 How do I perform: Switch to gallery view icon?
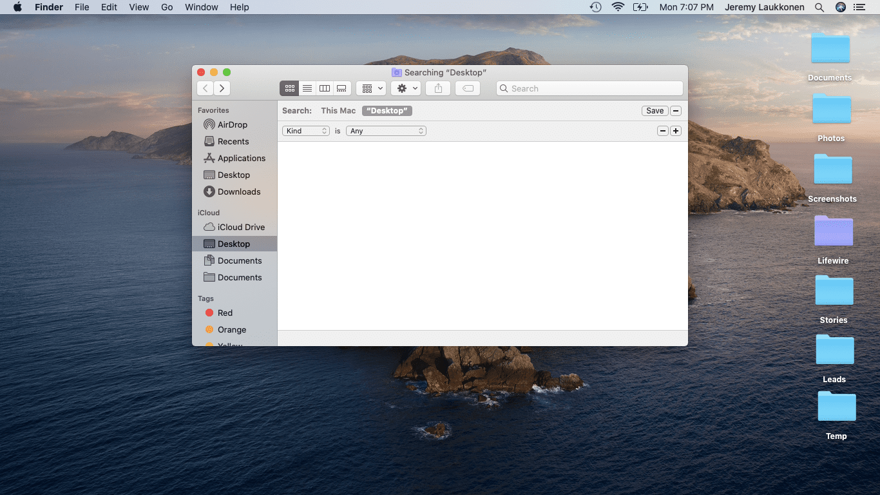(342, 88)
